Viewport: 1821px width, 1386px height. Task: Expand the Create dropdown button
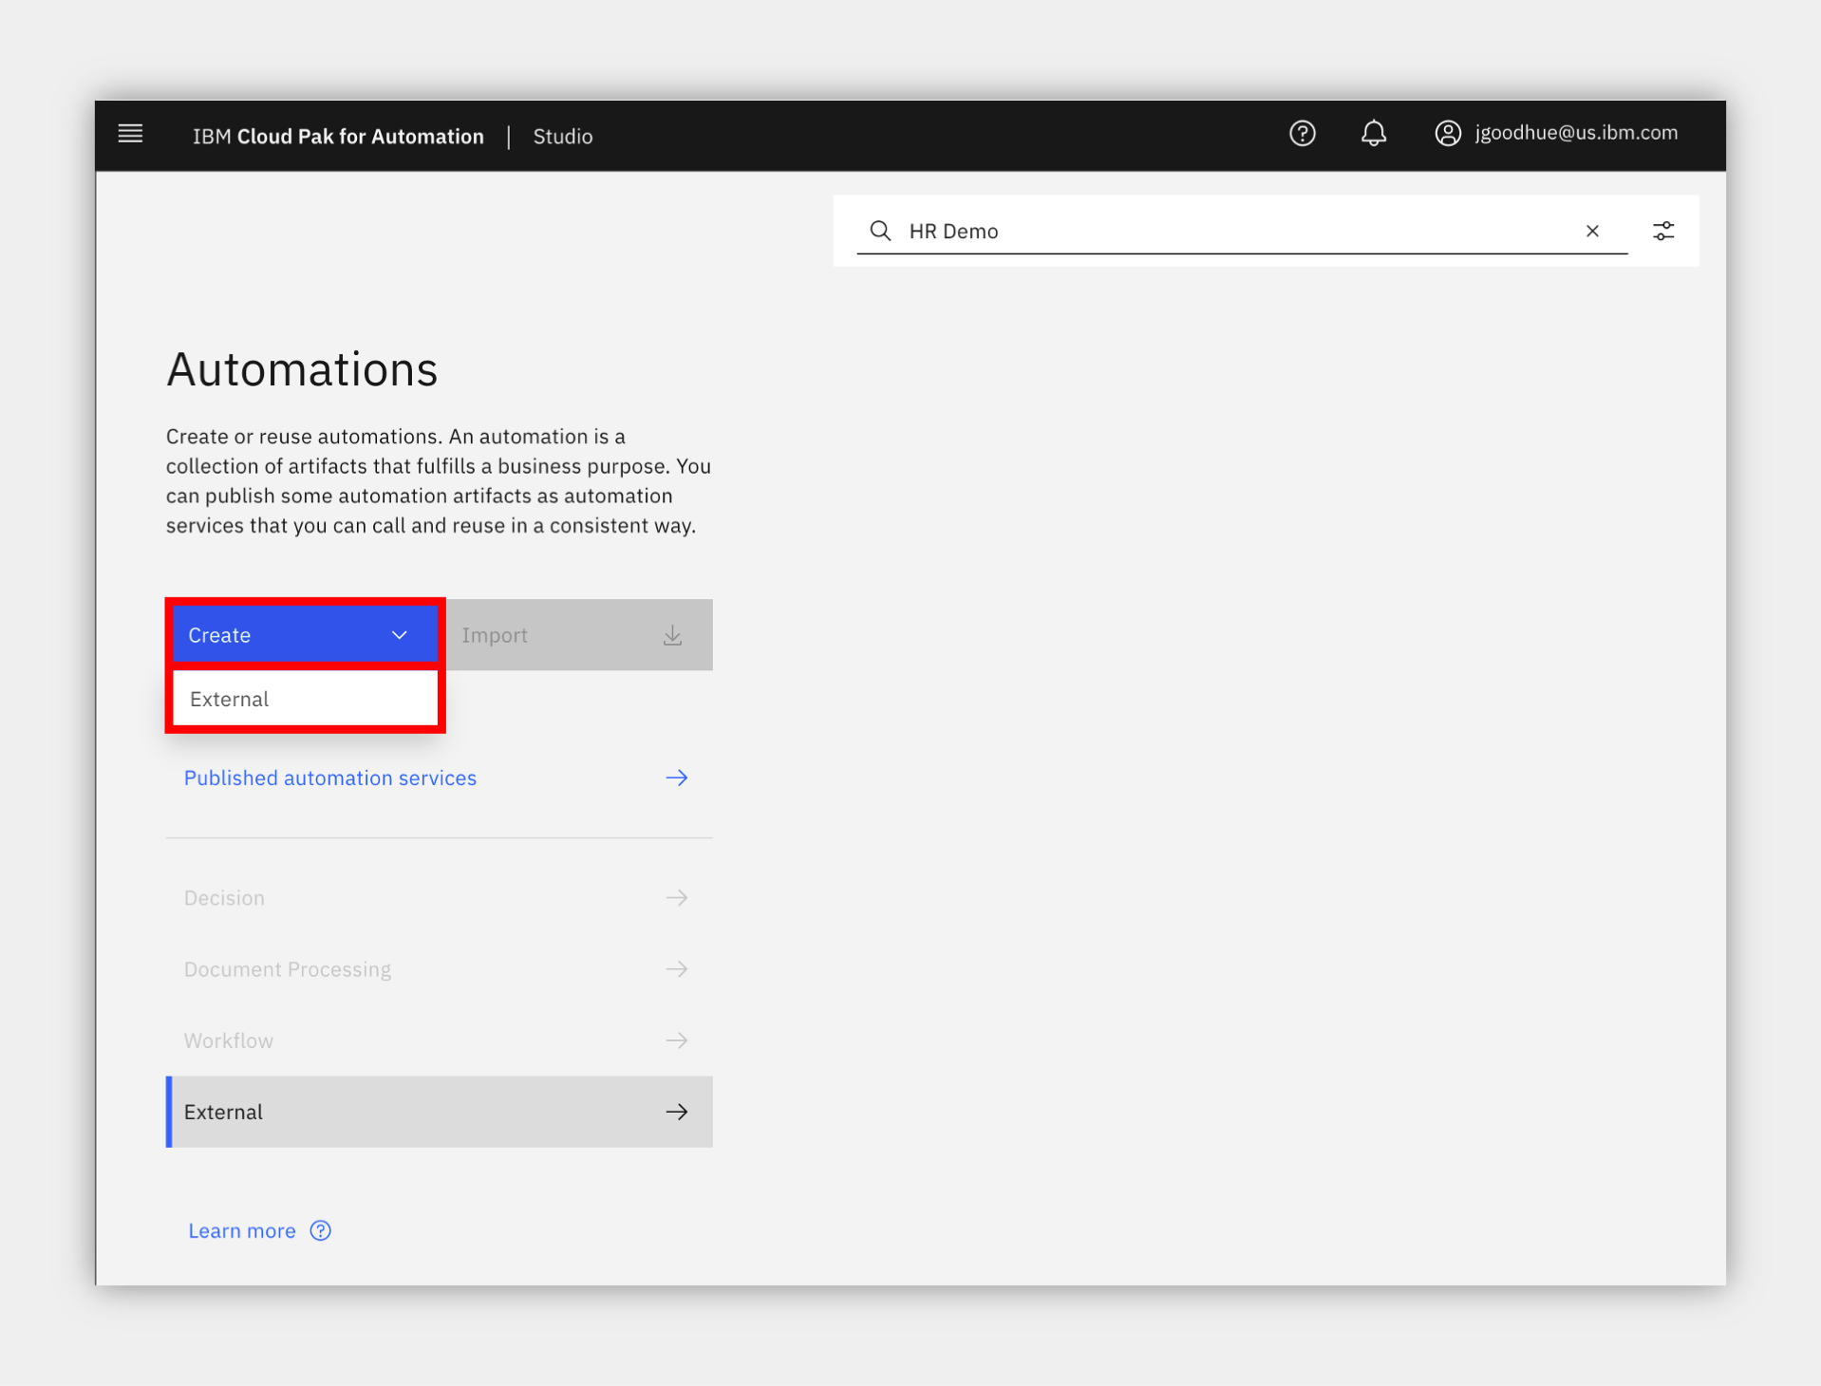(x=305, y=635)
